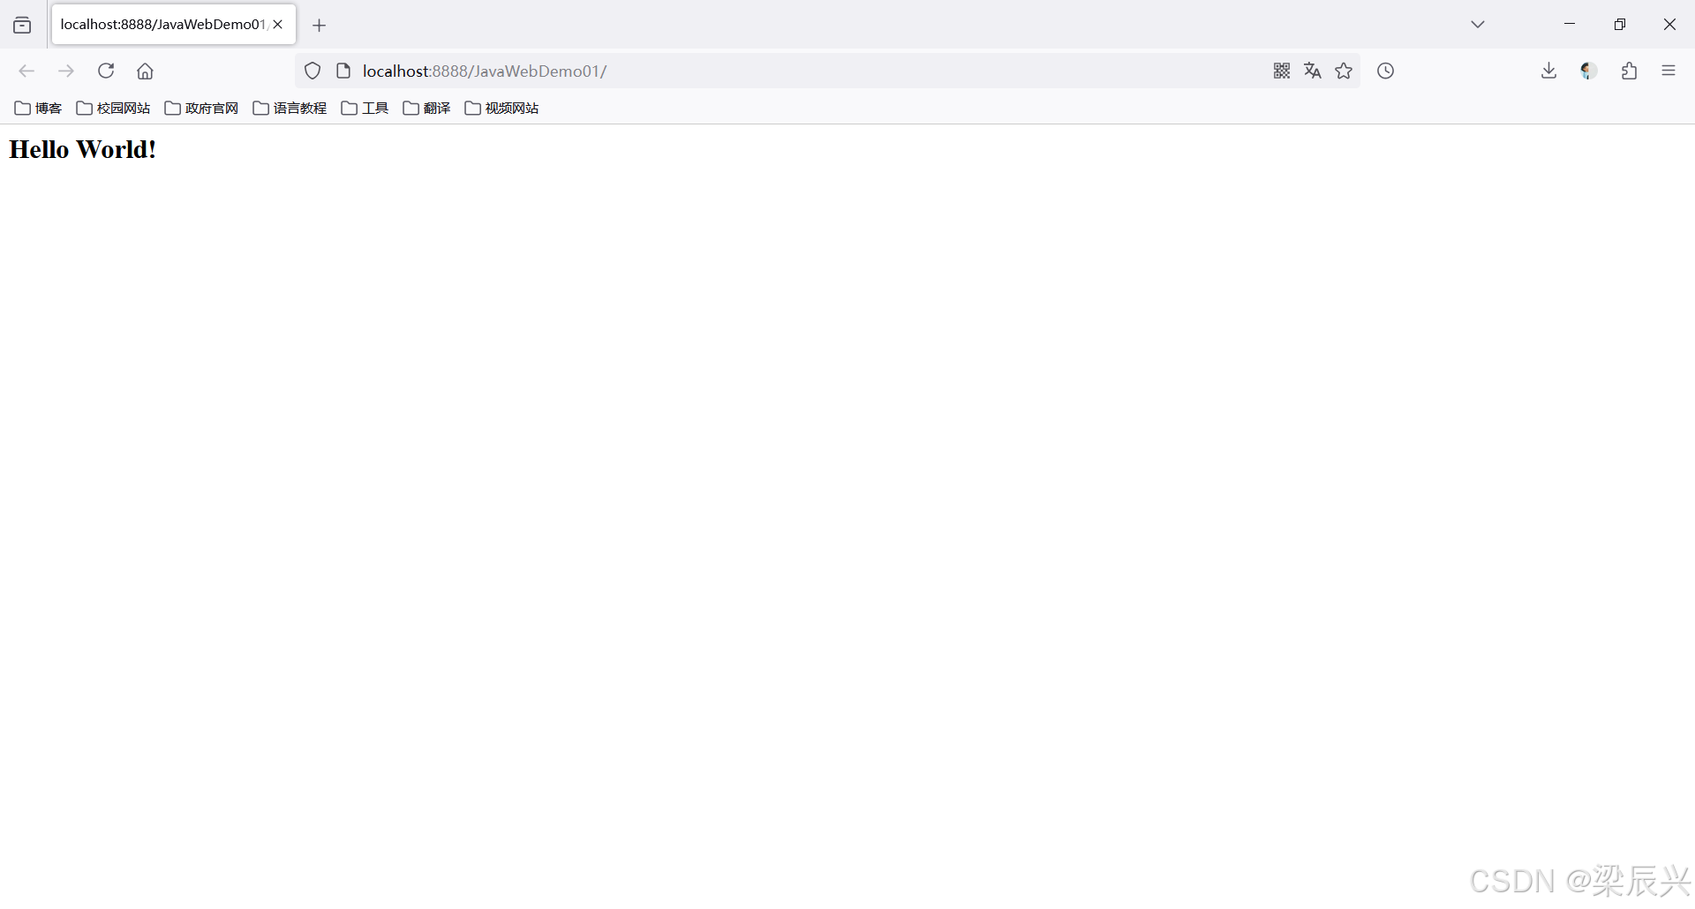Restore down the browser window
Viewport: 1695px width, 909px height.
pos(1620,24)
